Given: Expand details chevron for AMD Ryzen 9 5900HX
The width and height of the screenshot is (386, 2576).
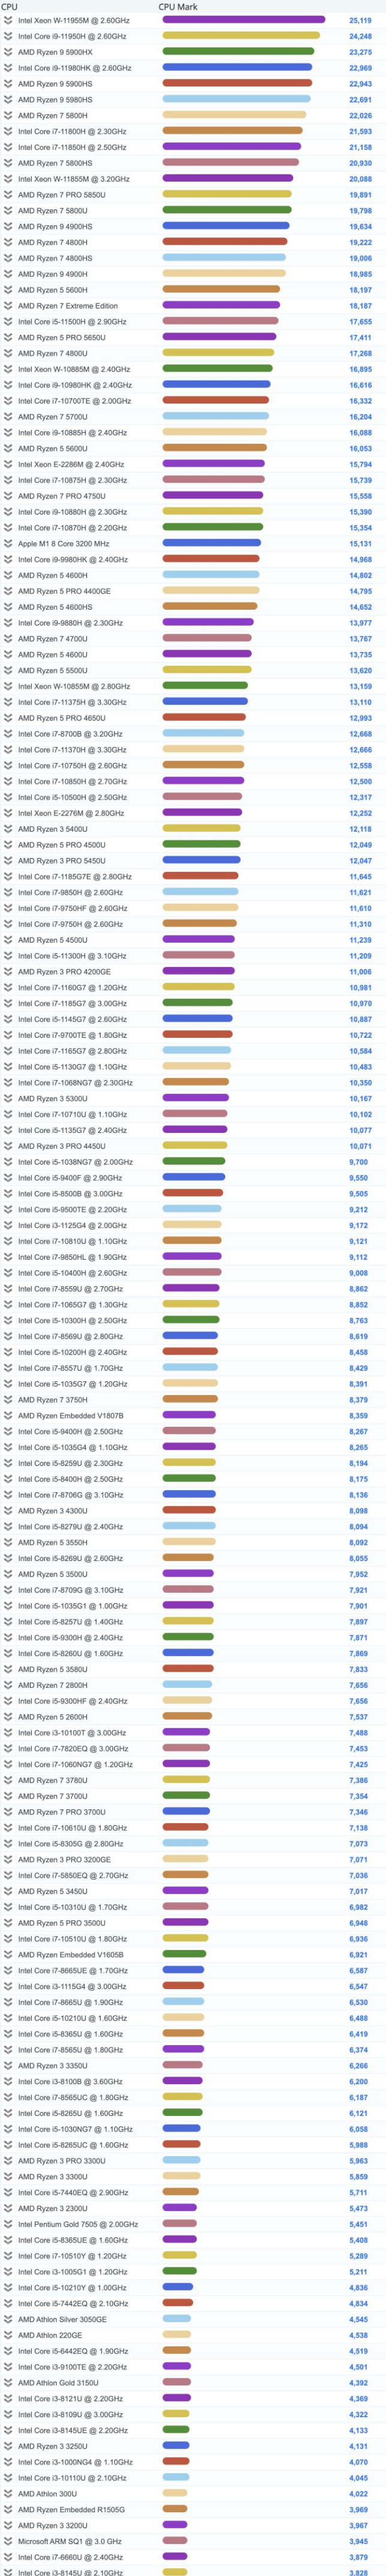Looking at the screenshot, I should [8, 52].
